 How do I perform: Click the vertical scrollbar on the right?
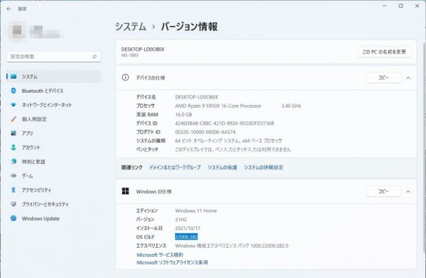[425, 147]
